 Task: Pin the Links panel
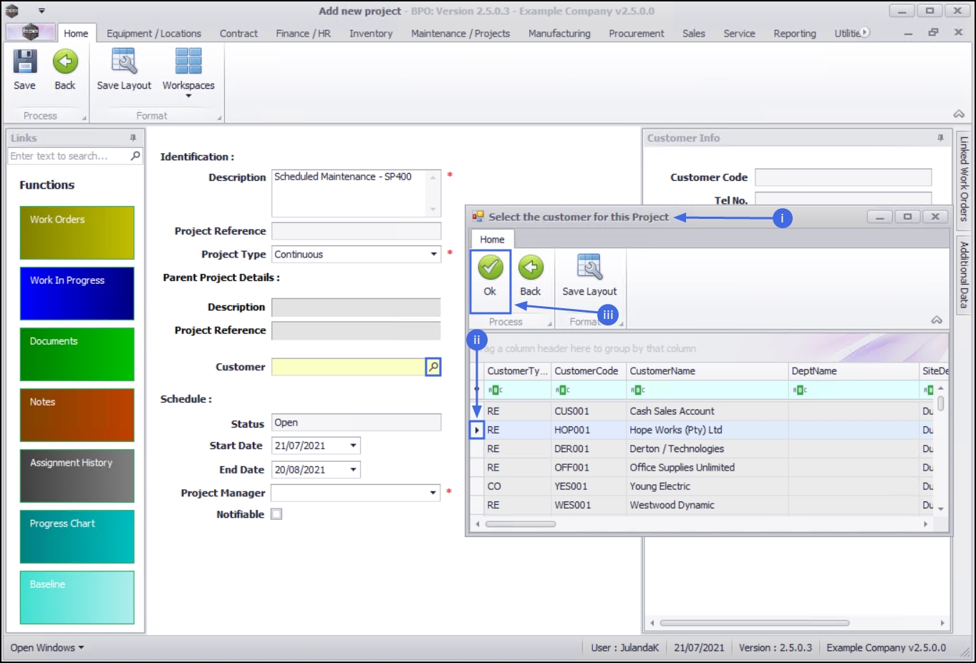(x=133, y=138)
